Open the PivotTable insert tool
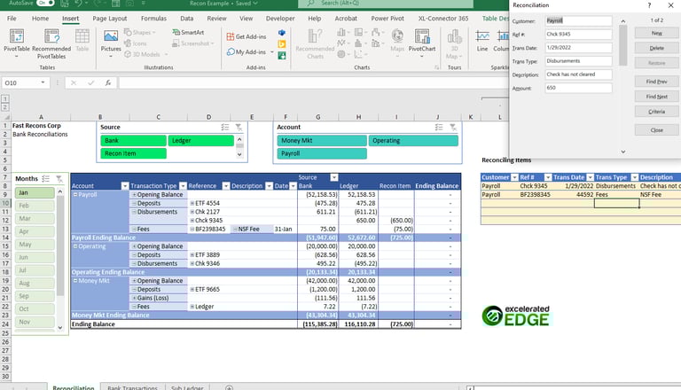 click(x=17, y=43)
